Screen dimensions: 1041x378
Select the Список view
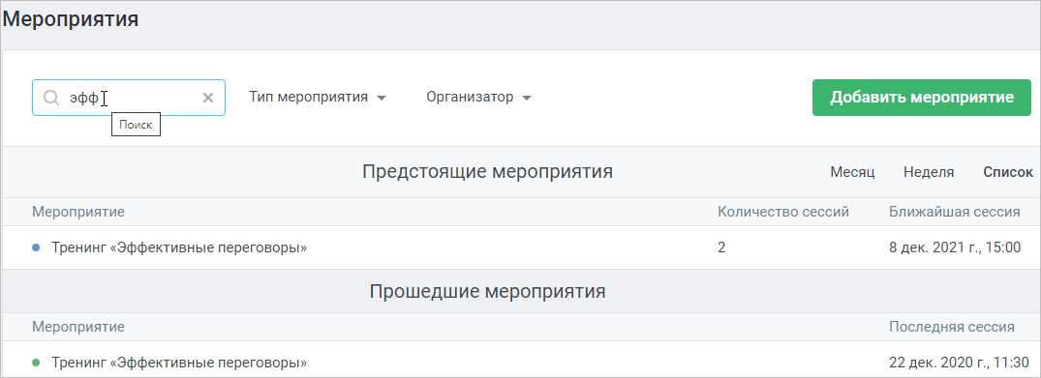click(x=1008, y=172)
